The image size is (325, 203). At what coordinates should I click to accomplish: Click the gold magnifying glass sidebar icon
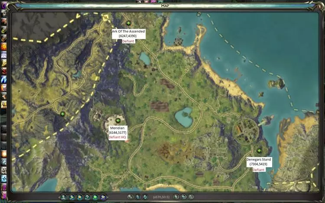[x=4, y=104]
